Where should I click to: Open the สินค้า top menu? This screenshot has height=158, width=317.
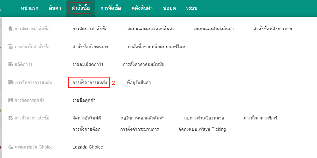coord(55,8)
